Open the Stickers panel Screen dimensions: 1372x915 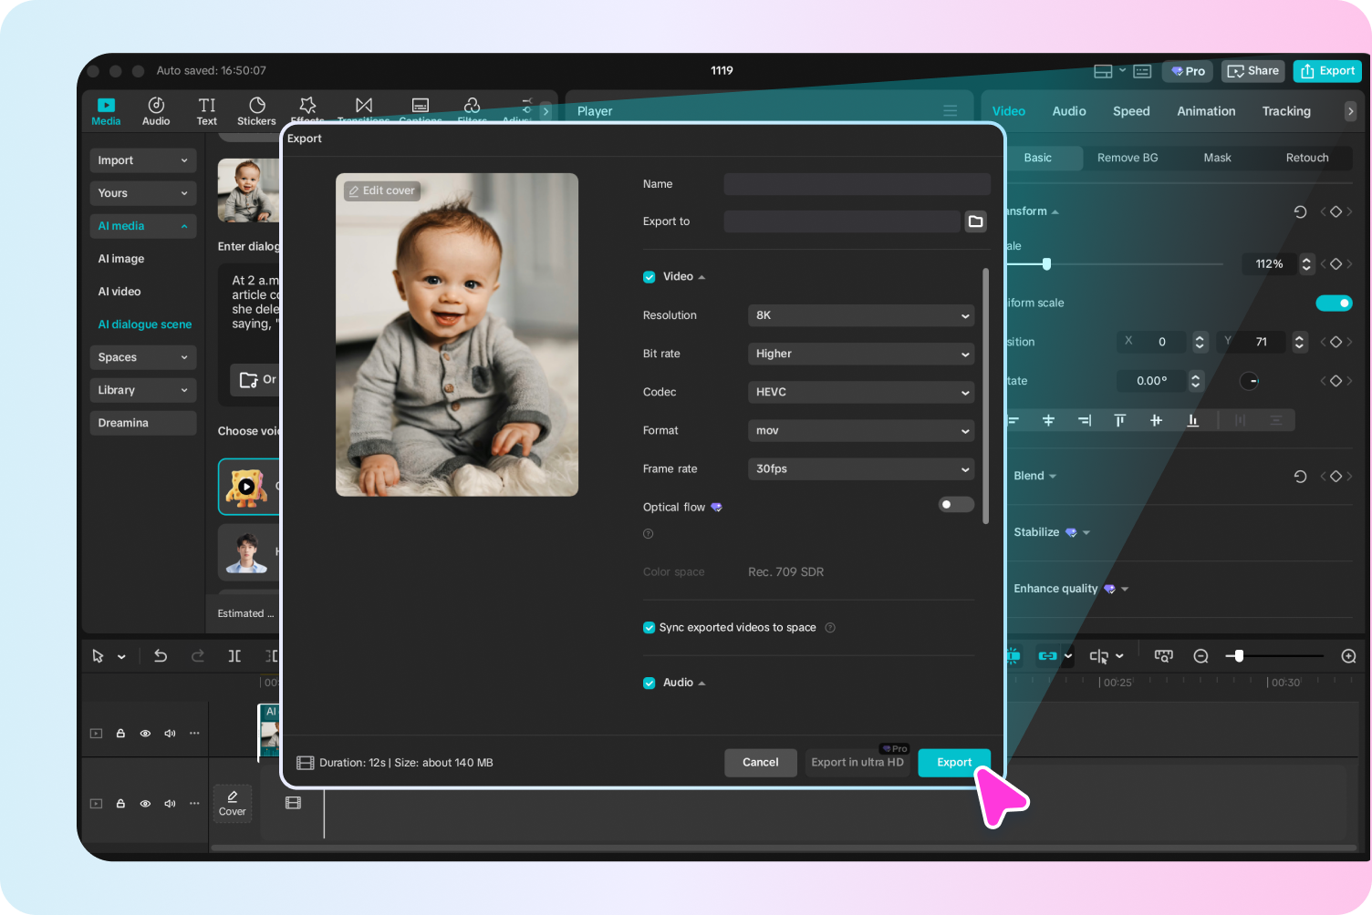(x=256, y=111)
